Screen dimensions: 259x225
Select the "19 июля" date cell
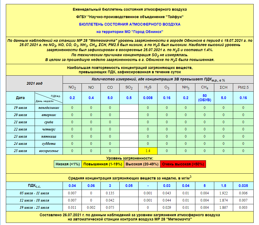(21, 108)
